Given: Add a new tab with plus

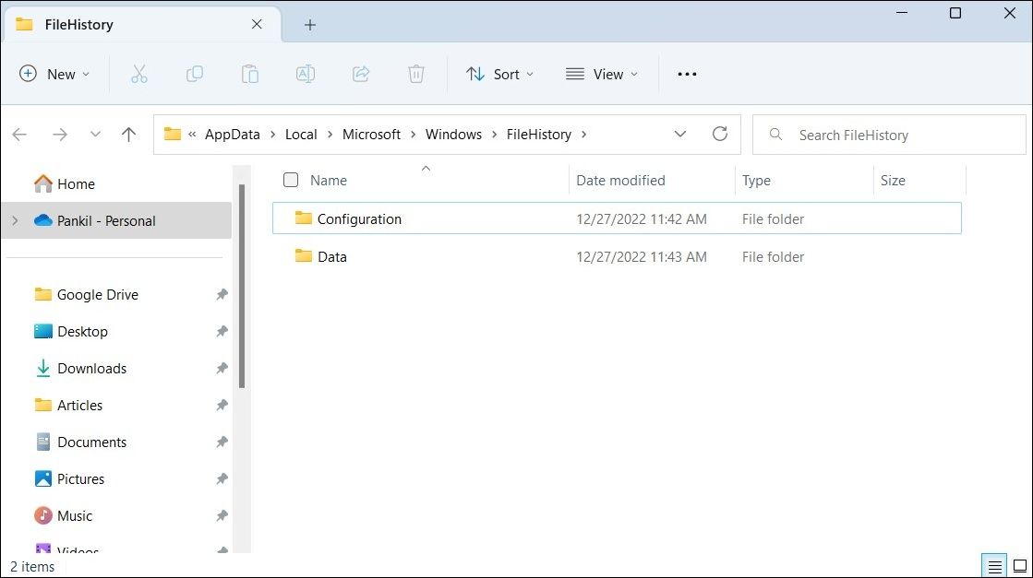Looking at the screenshot, I should [x=309, y=25].
